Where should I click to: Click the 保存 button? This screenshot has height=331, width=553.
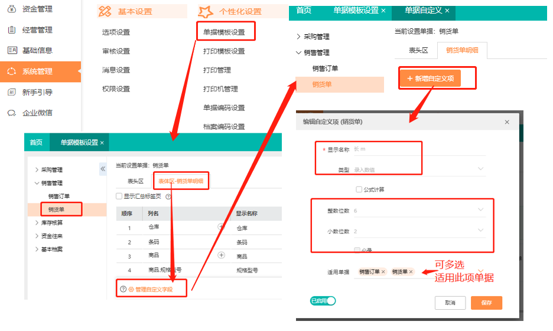pos(486,303)
